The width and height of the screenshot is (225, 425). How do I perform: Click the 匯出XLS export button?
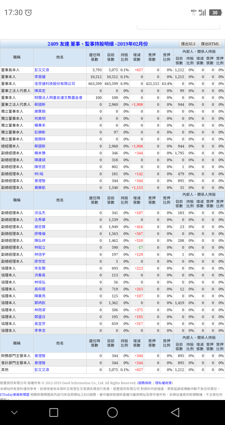pos(188,44)
